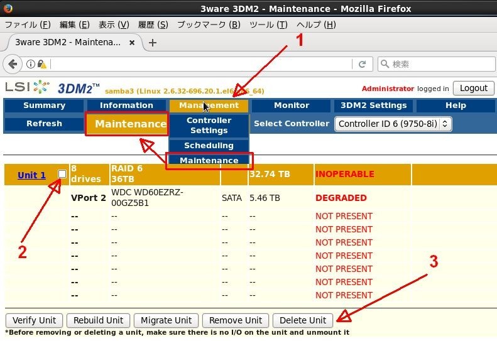The width and height of the screenshot is (497, 341).
Task: Click the WDC WD60EZRZ-00GZ5B1 drive model
Action: point(147,198)
